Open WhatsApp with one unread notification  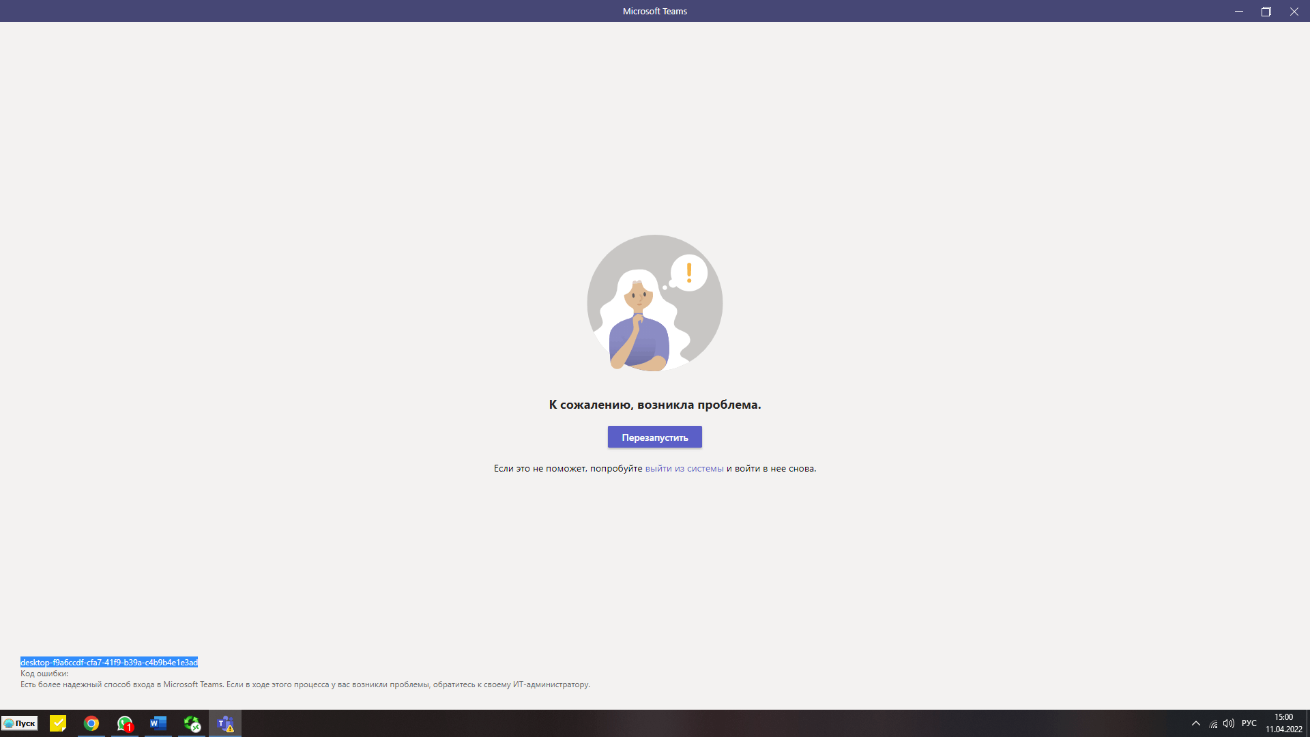[125, 723]
